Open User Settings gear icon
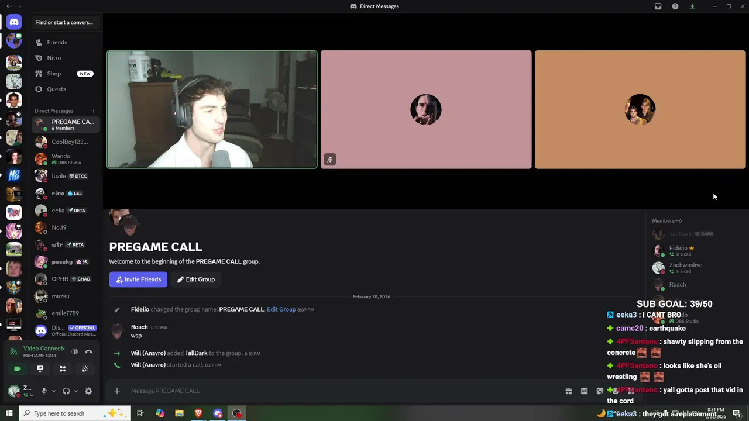The width and height of the screenshot is (749, 421). click(88, 391)
